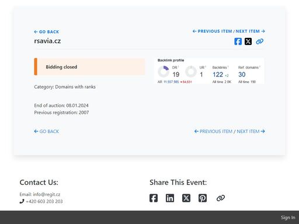Go to PREVIOUS ITEM at the top

point(213,32)
